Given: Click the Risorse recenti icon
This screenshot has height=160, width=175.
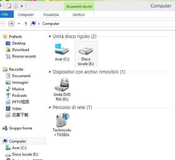Looking at the screenshot, I should pyautogui.click(x=8, y=56).
